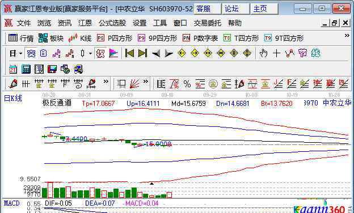Open the notepad list icon

(39, 69)
